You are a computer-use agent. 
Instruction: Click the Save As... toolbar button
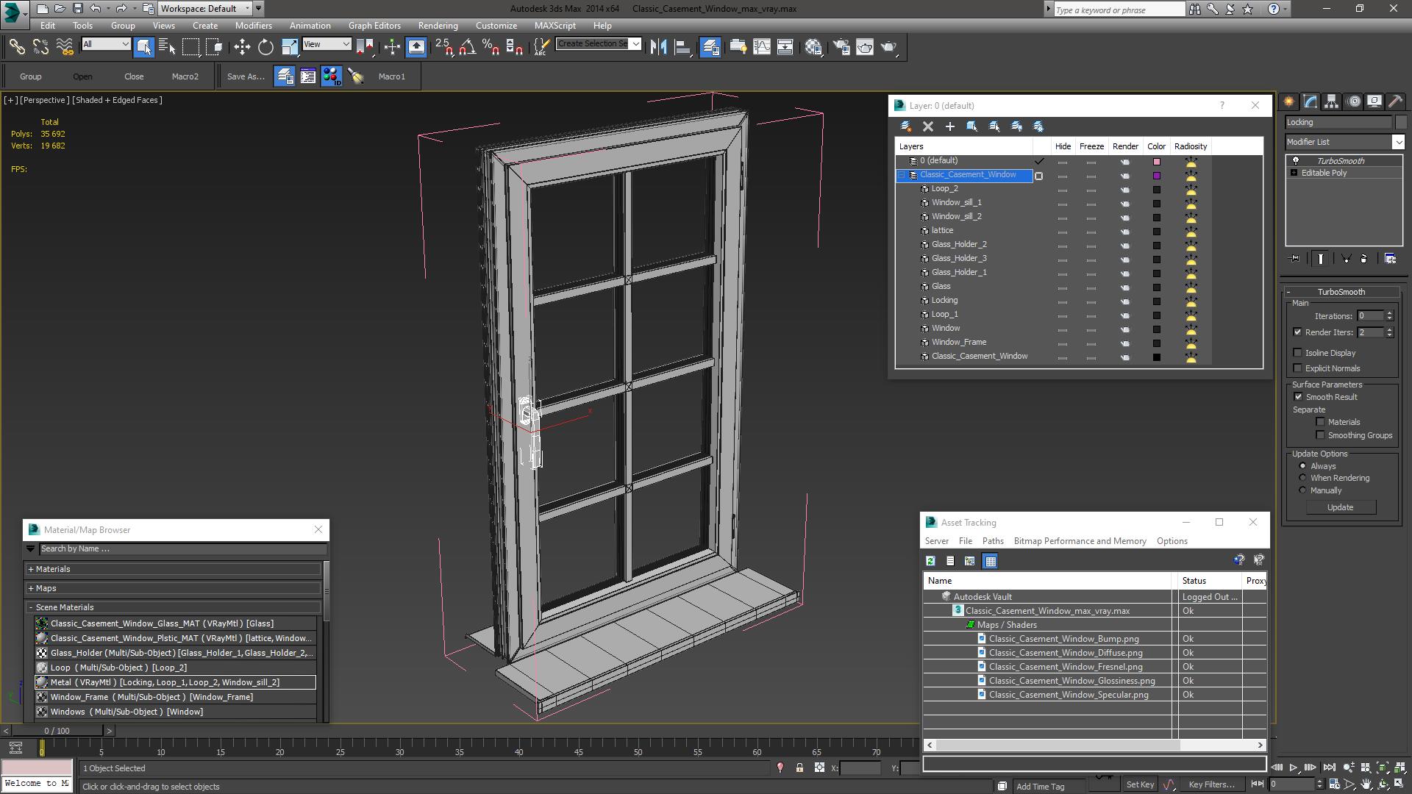[x=246, y=76]
